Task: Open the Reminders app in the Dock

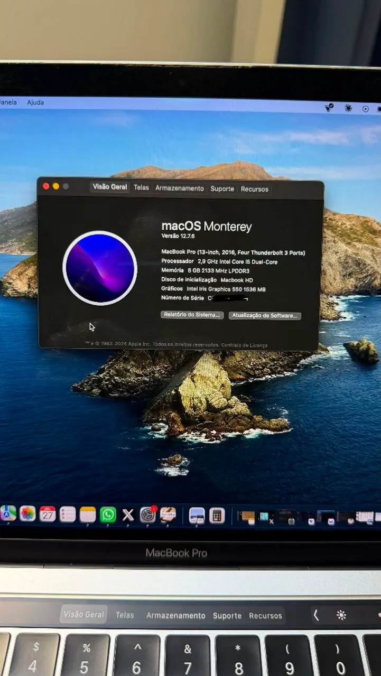Action: (x=68, y=514)
